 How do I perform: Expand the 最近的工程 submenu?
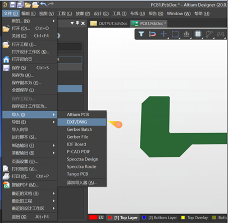[x=30, y=201]
